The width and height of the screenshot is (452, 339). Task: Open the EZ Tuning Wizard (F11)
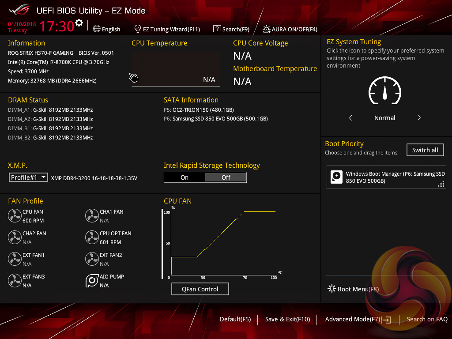click(x=167, y=29)
